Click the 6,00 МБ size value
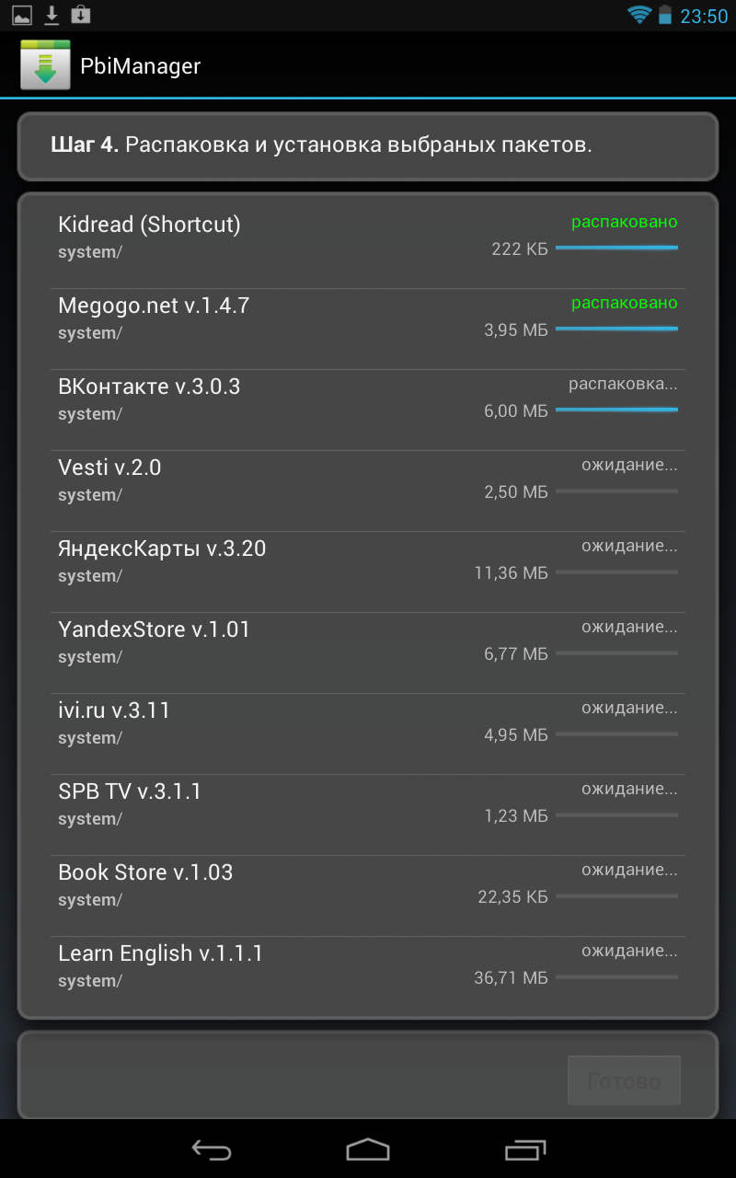The width and height of the screenshot is (736, 1178). pyautogui.click(x=516, y=410)
